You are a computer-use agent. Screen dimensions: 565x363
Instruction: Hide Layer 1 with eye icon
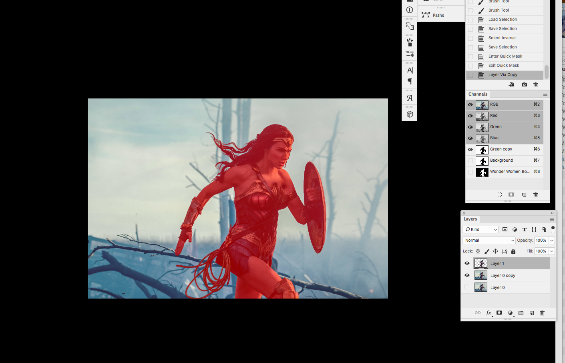pyautogui.click(x=467, y=263)
